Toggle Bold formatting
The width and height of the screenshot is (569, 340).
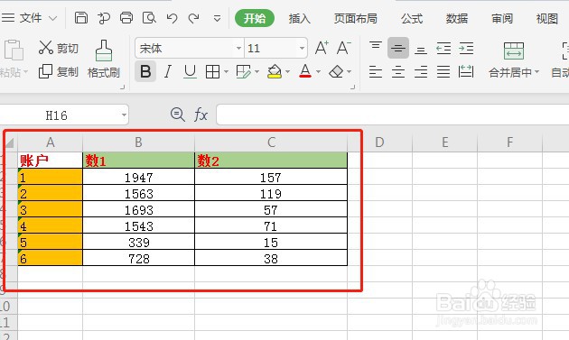[x=145, y=71]
